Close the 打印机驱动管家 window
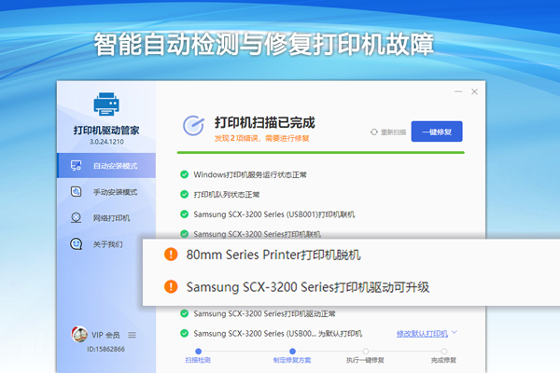 coord(474,91)
